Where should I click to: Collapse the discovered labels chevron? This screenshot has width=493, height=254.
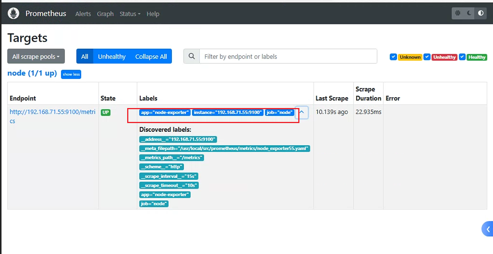(302, 112)
